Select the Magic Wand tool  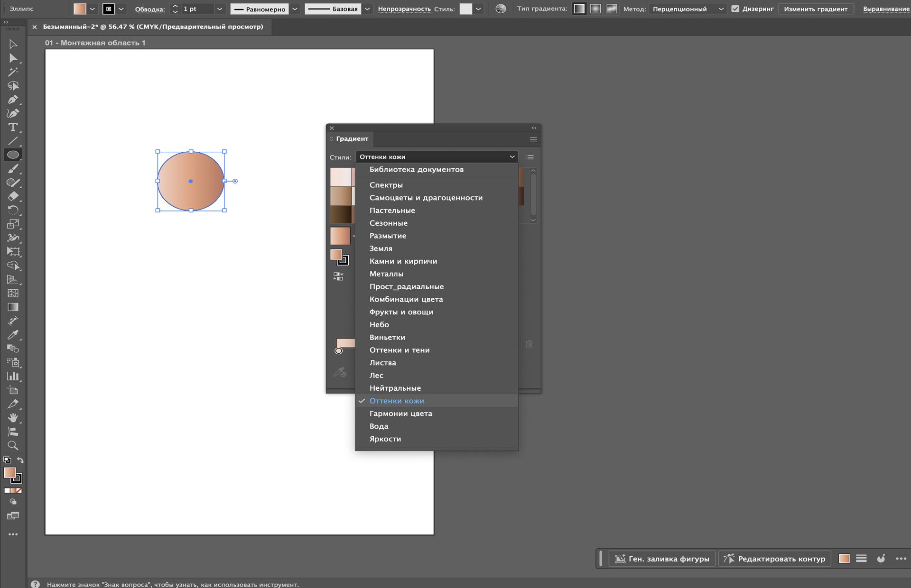tap(13, 72)
